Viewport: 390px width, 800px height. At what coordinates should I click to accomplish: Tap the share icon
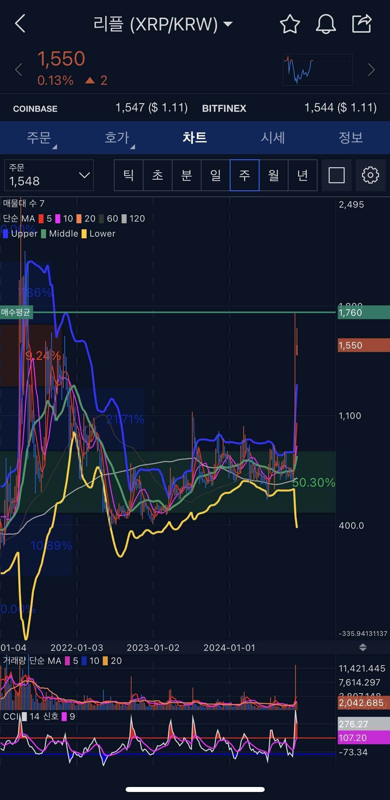(x=362, y=24)
